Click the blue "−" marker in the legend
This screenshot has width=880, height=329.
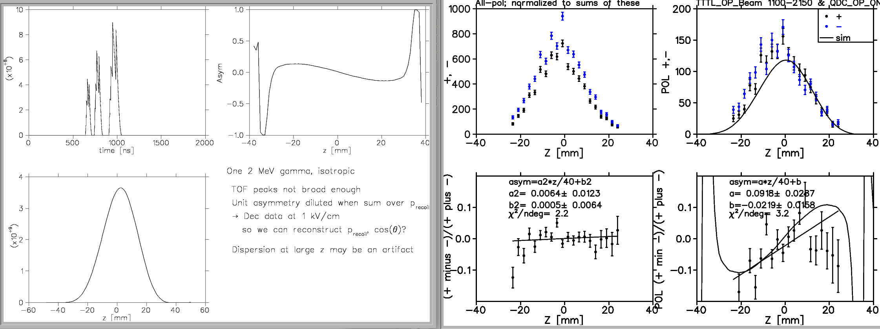point(827,27)
